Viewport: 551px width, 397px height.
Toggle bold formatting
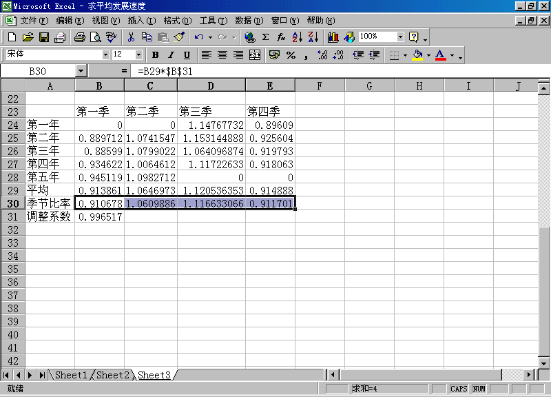click(156, 55)
